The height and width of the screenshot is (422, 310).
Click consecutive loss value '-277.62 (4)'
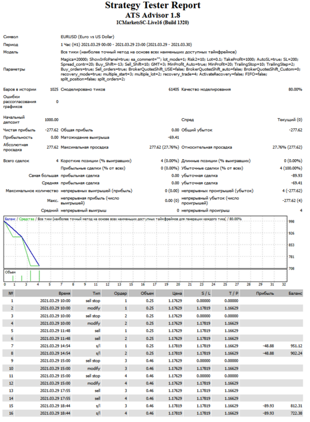tap(292, 200)
